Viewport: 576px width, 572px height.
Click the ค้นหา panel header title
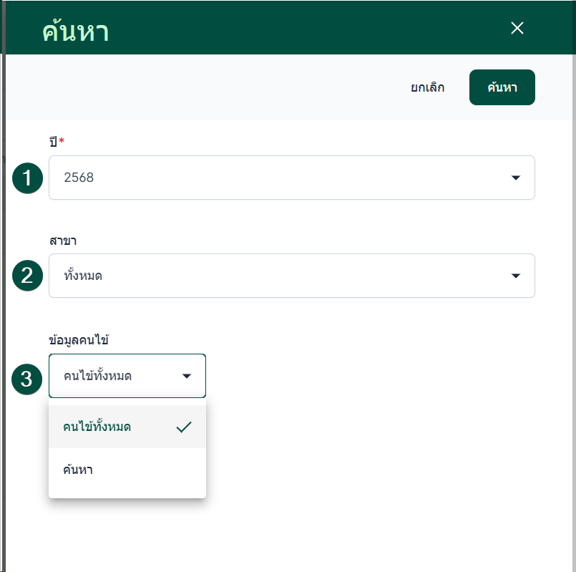coord(75,31)
